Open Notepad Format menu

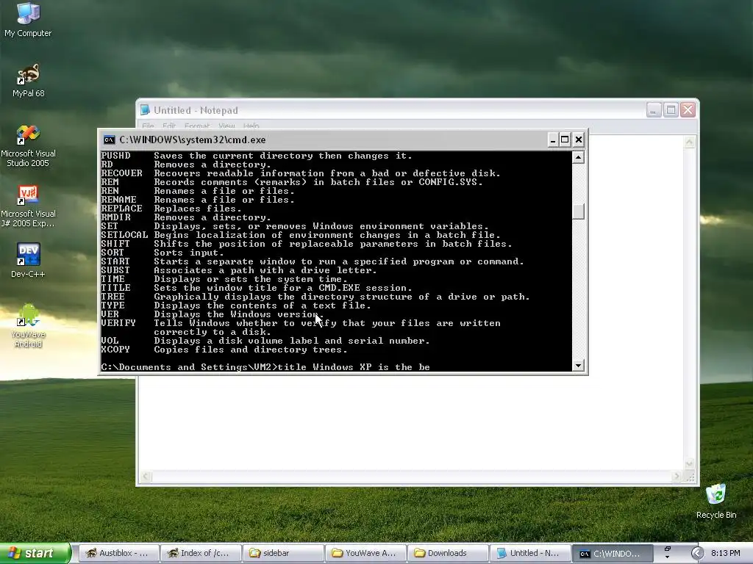click(197, 126)
